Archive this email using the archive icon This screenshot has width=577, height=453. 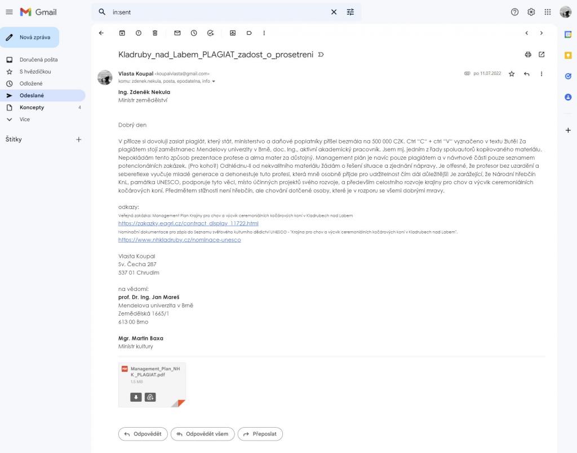click(x=122, y=33)
